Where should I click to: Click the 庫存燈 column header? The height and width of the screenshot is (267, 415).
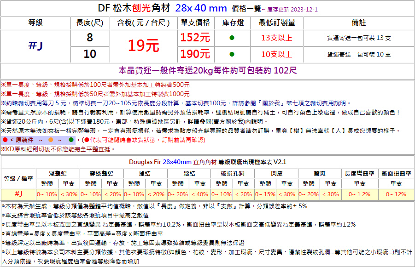coord(233,23)
